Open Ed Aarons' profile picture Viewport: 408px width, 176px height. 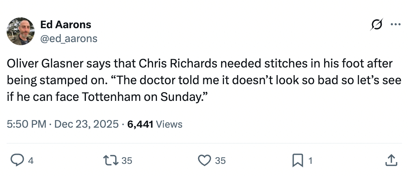pos(21,31)
